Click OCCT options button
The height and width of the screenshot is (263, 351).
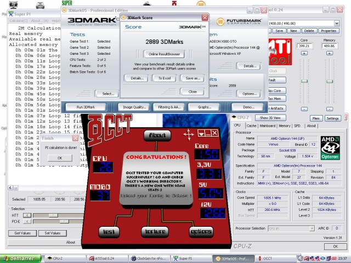pos(201,231)
